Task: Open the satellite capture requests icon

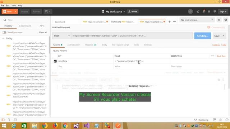Action: pos(198,11)
